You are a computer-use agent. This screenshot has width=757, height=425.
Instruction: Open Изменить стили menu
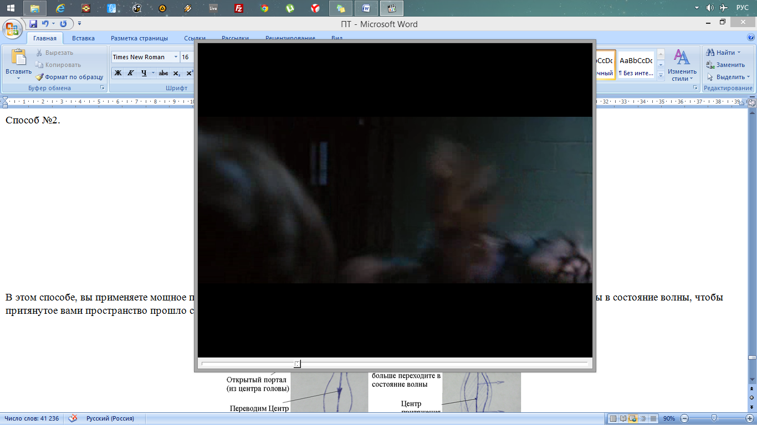click(x=682, y=65)
